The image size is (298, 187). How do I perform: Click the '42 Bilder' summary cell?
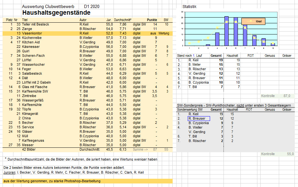(29, 149)
